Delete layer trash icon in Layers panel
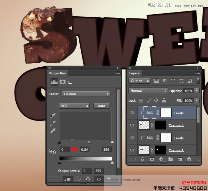This screenshot has height=191, width=208. [189, 159]
